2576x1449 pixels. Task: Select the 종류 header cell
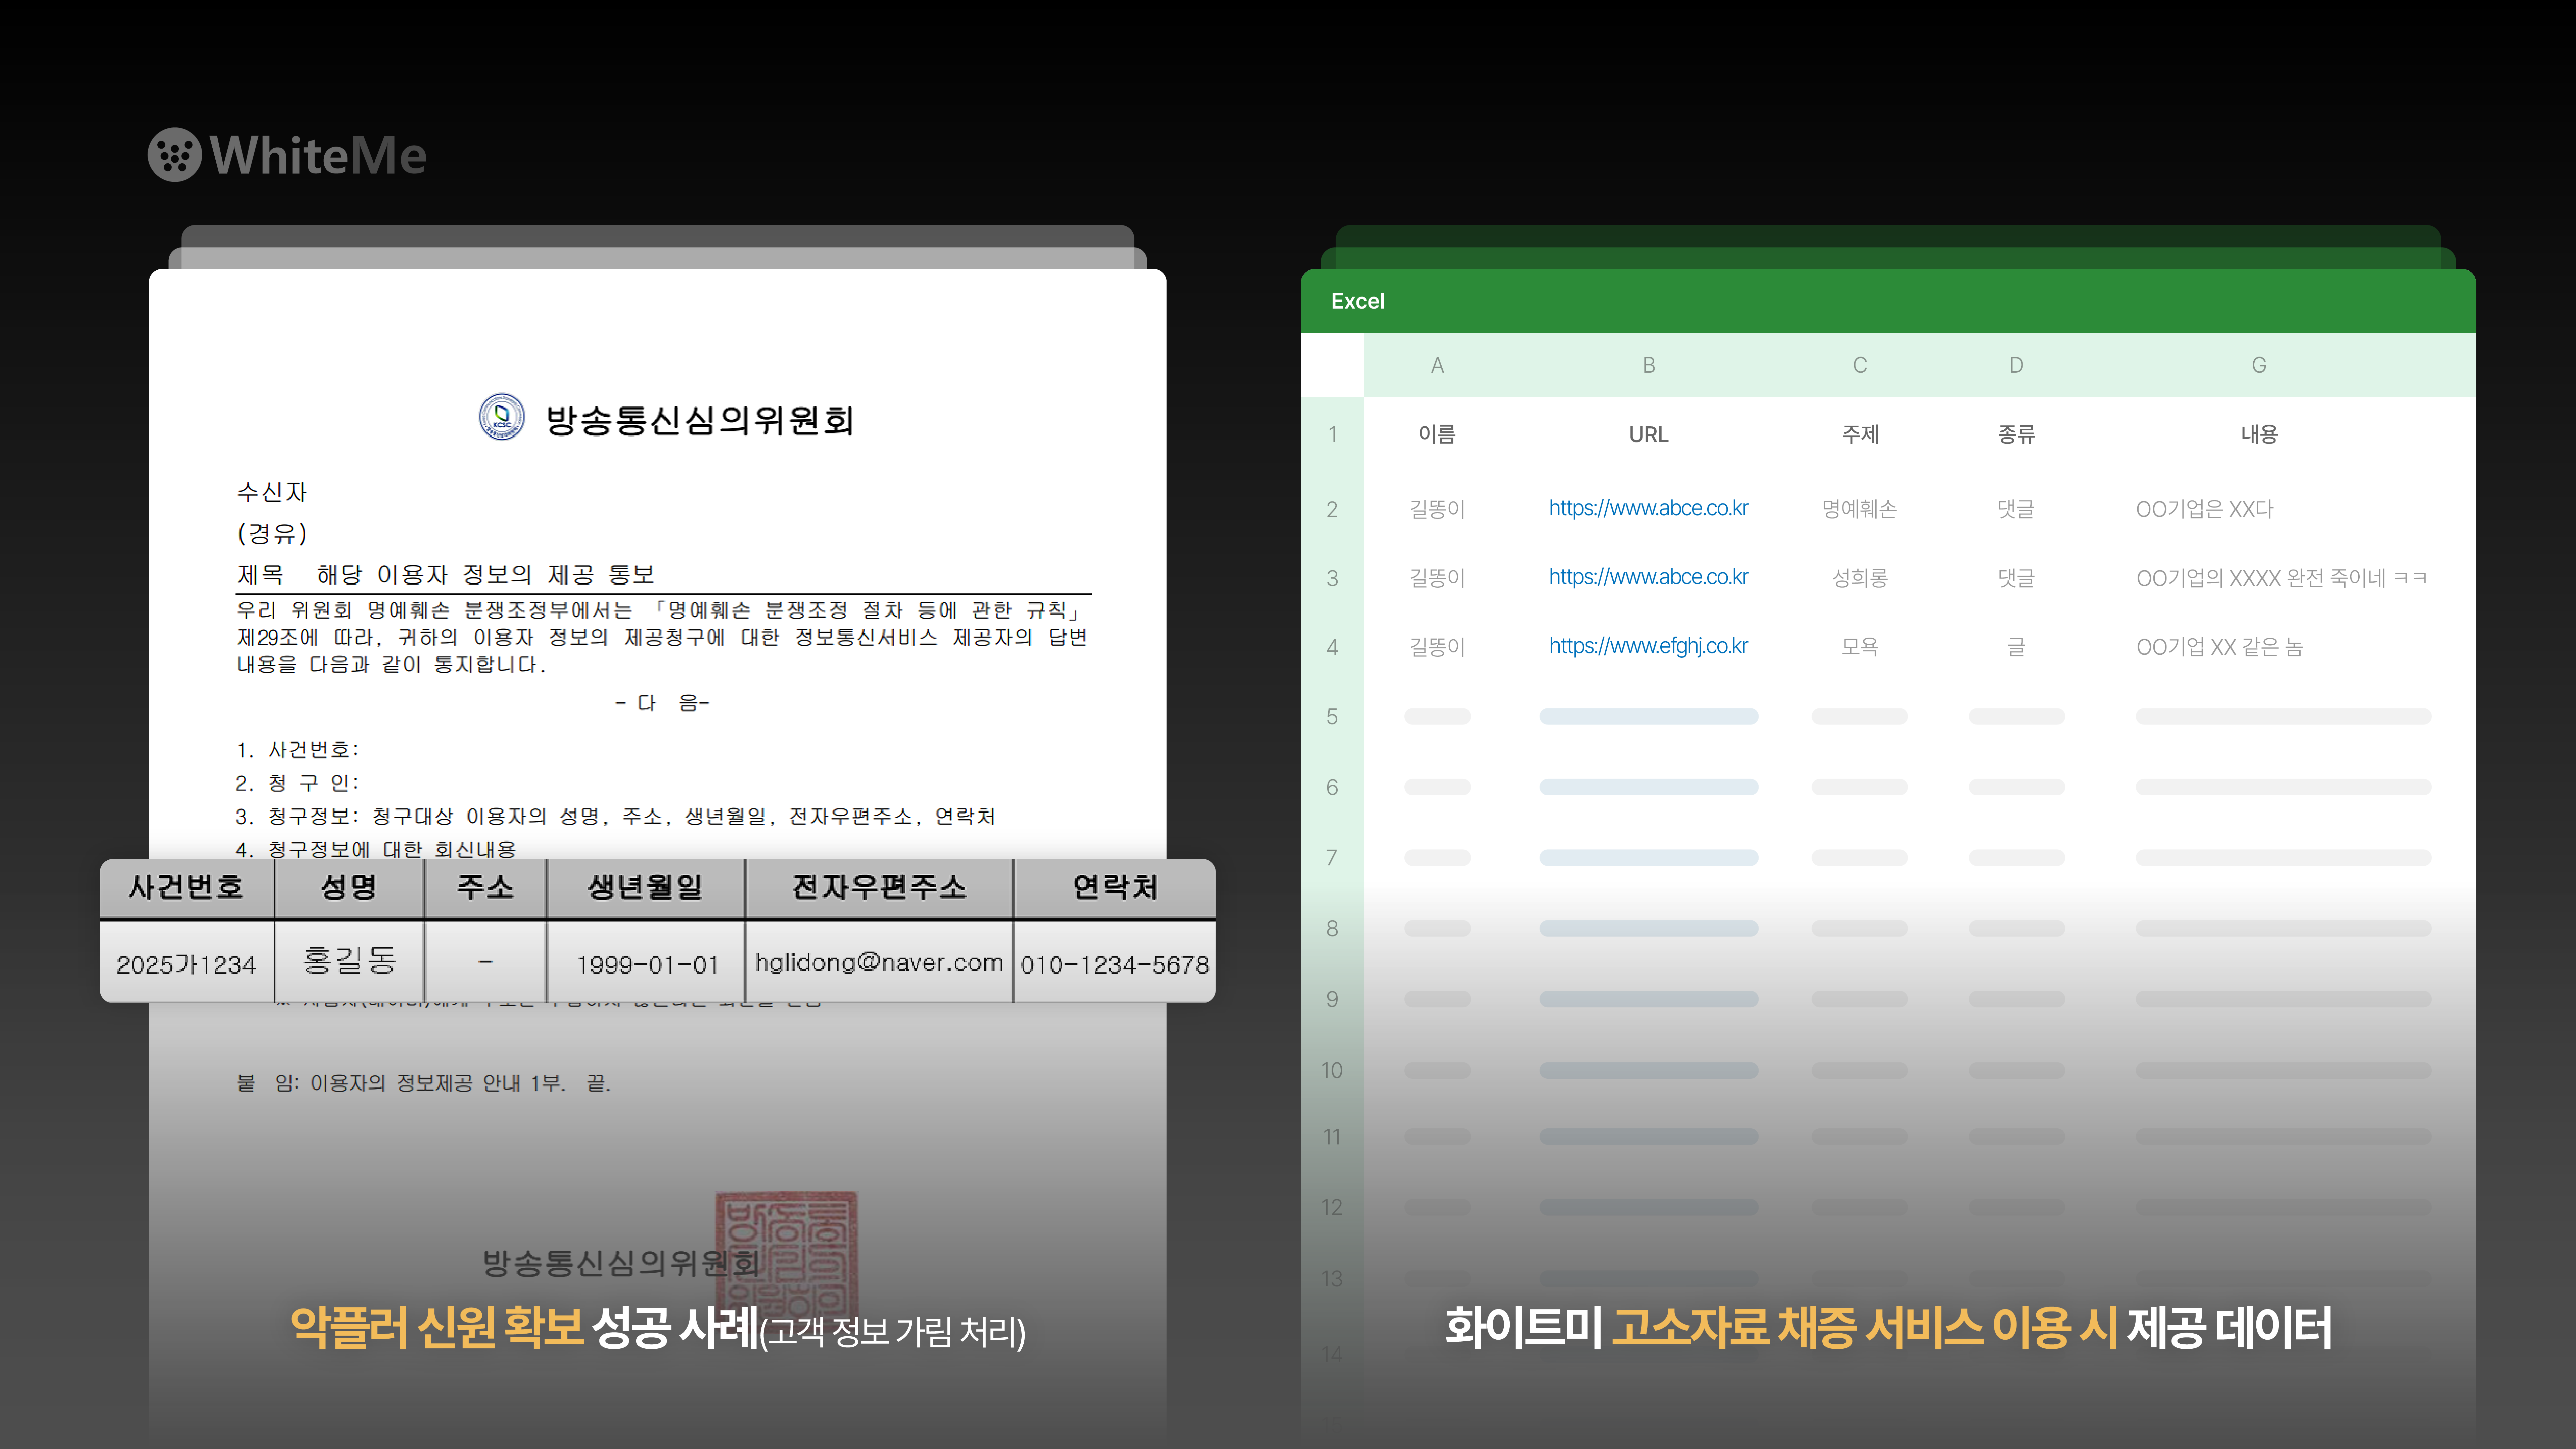click(x=2016, y=434)
